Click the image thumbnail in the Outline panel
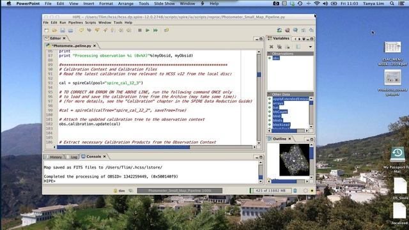The image size is (409, 230). 294,160
